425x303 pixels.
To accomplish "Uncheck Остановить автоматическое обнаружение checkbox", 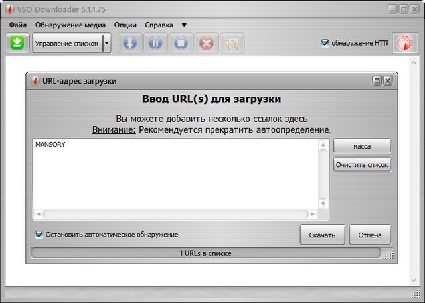I will (39, 234).
